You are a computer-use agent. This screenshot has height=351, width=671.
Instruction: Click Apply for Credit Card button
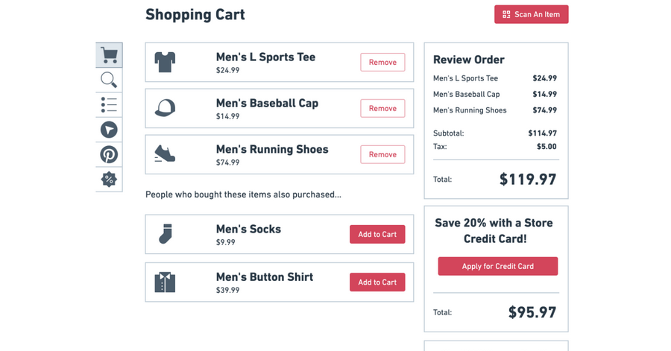(x=498, y=266)
